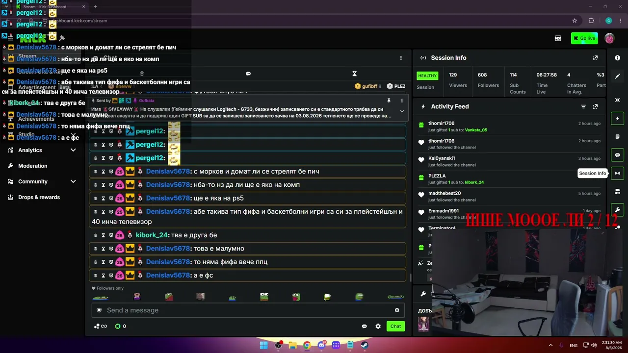Open Windows Start menu
This screenshot has height=353, width=628.
coord(263,345)
